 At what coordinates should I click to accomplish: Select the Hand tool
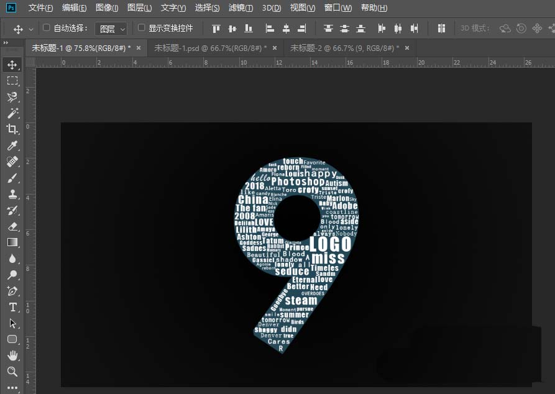(x=12, y=355)
